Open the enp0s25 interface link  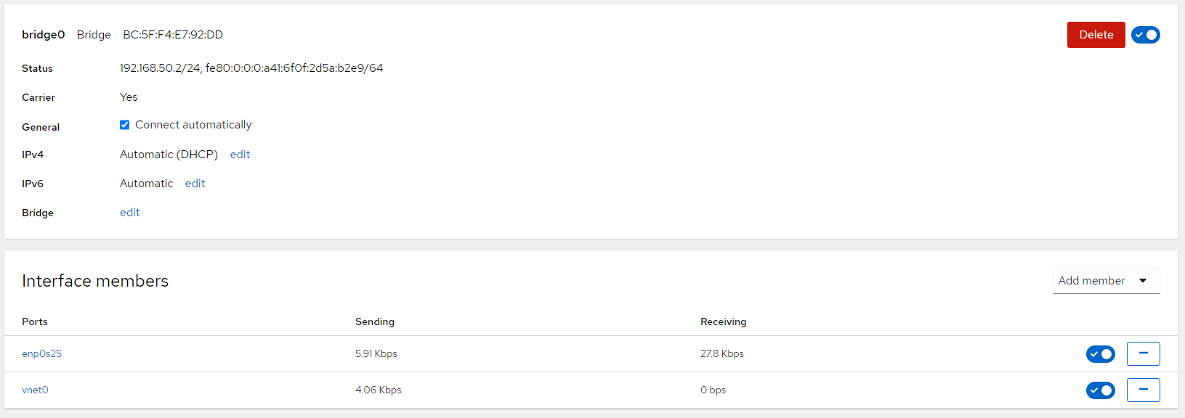pyautogui.click(x=41, y=354)
